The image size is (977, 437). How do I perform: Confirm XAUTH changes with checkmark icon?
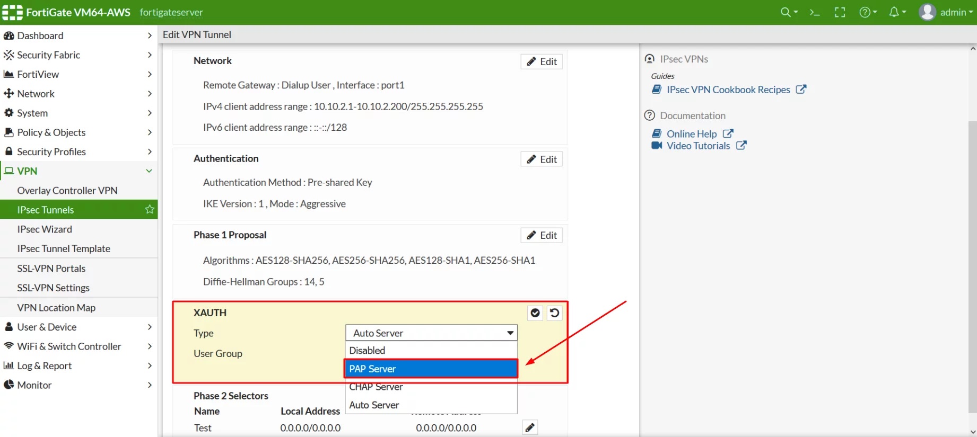(535, 313)
